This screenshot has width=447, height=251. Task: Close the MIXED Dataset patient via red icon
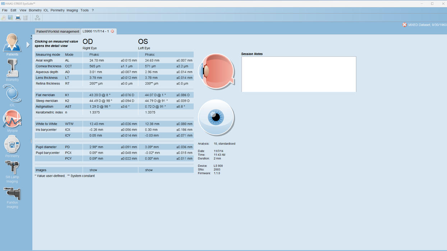[404, 25]
